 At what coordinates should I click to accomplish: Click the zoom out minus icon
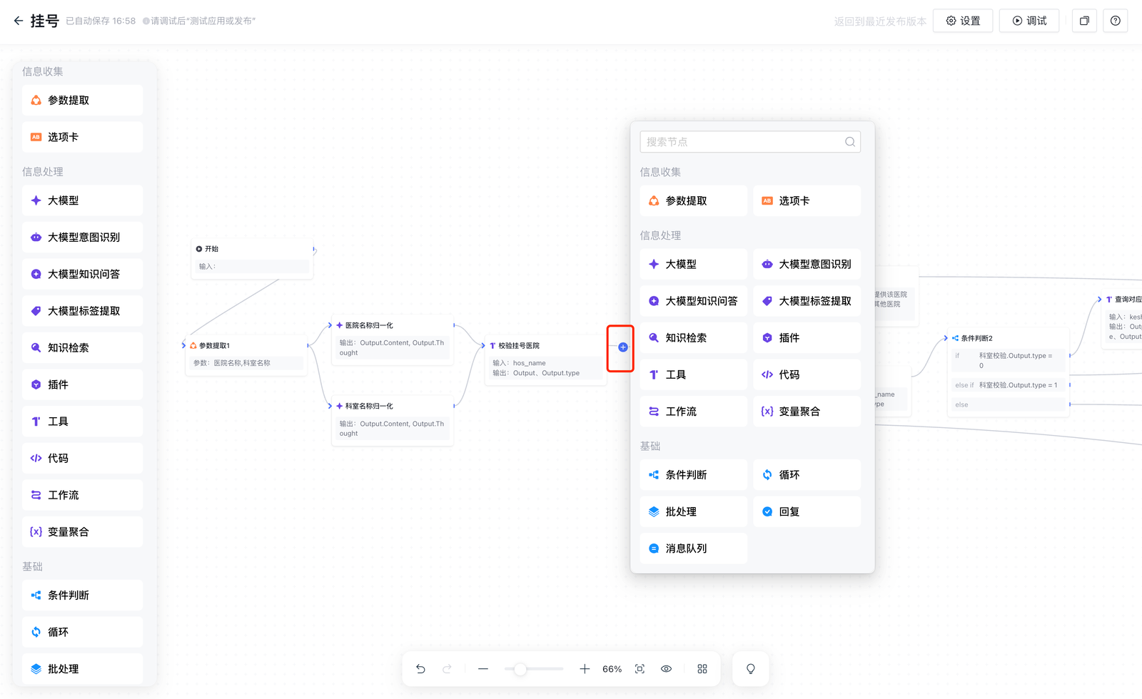pos(483,669)
